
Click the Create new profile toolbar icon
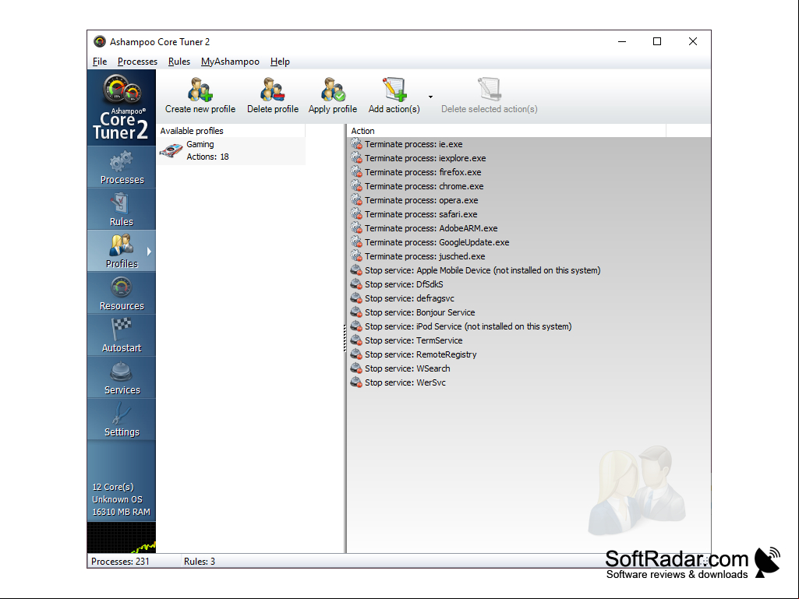tap(200, 89)
